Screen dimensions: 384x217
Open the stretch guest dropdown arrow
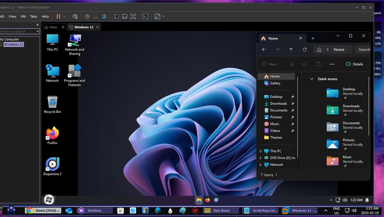[163, 17]
